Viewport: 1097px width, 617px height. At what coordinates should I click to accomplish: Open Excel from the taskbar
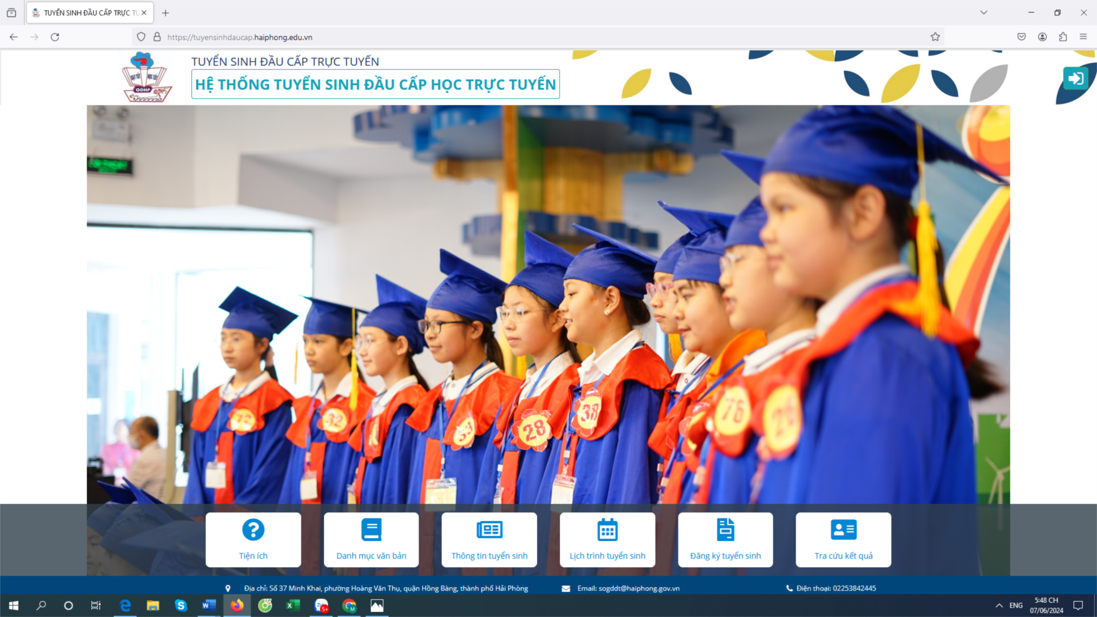293,605
